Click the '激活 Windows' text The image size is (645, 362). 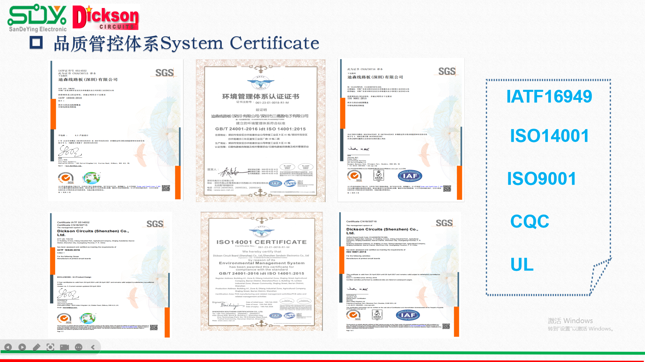pos(570,321)
